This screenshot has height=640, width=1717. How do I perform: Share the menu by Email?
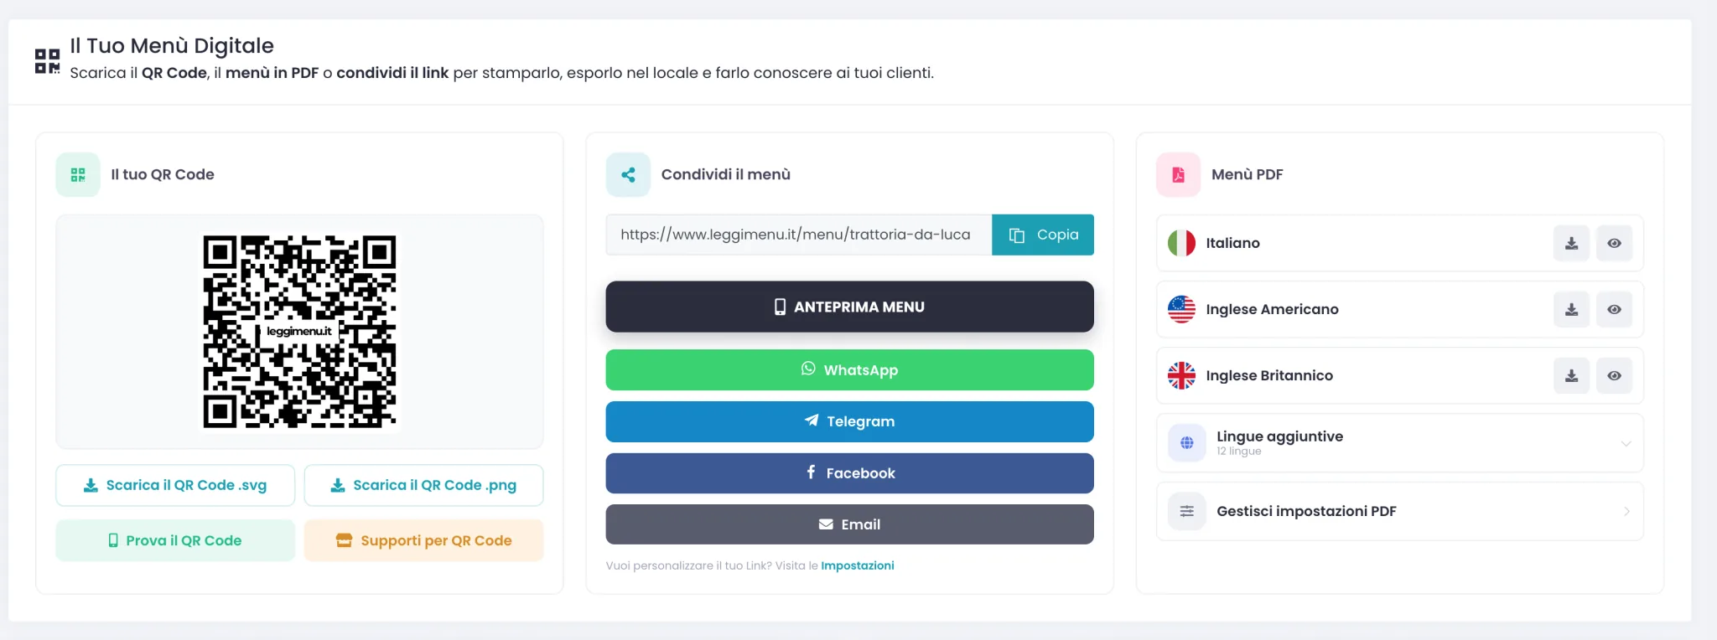click(849, 524)
